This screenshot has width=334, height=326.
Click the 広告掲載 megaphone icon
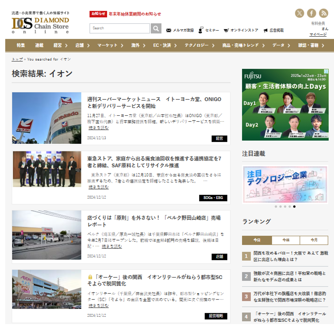pyautogui.click(x=265, y=30)
